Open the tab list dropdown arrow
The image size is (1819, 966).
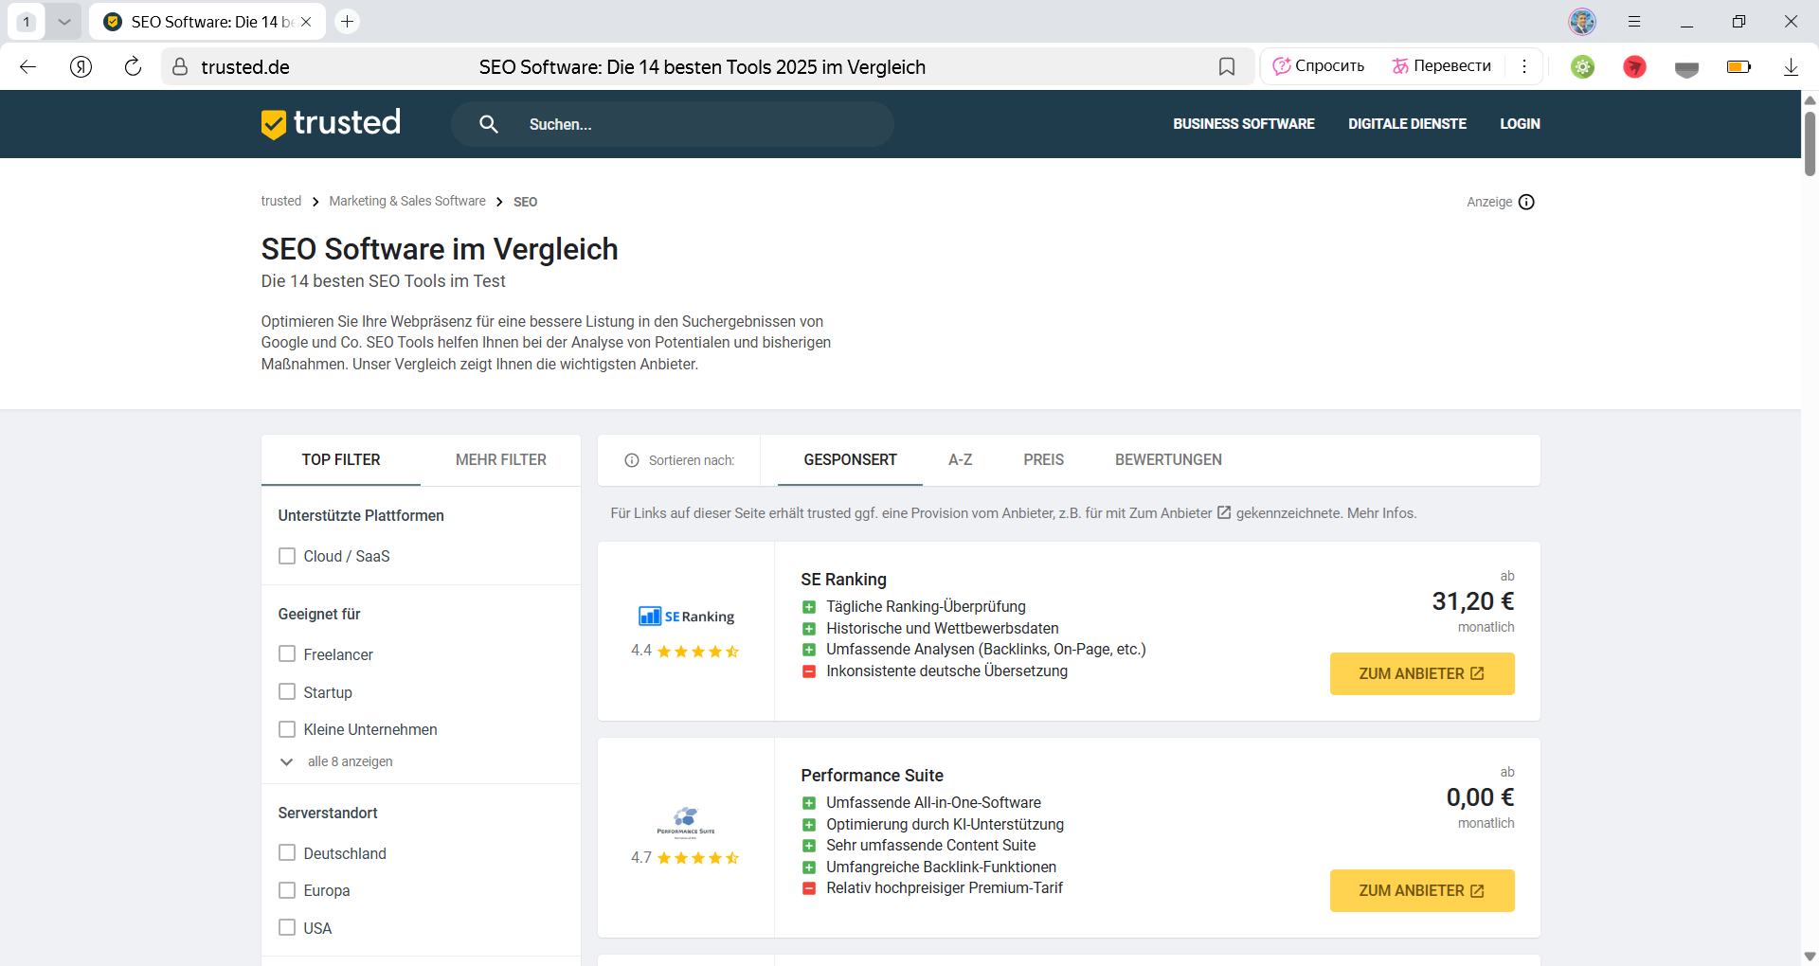point(63,21)
